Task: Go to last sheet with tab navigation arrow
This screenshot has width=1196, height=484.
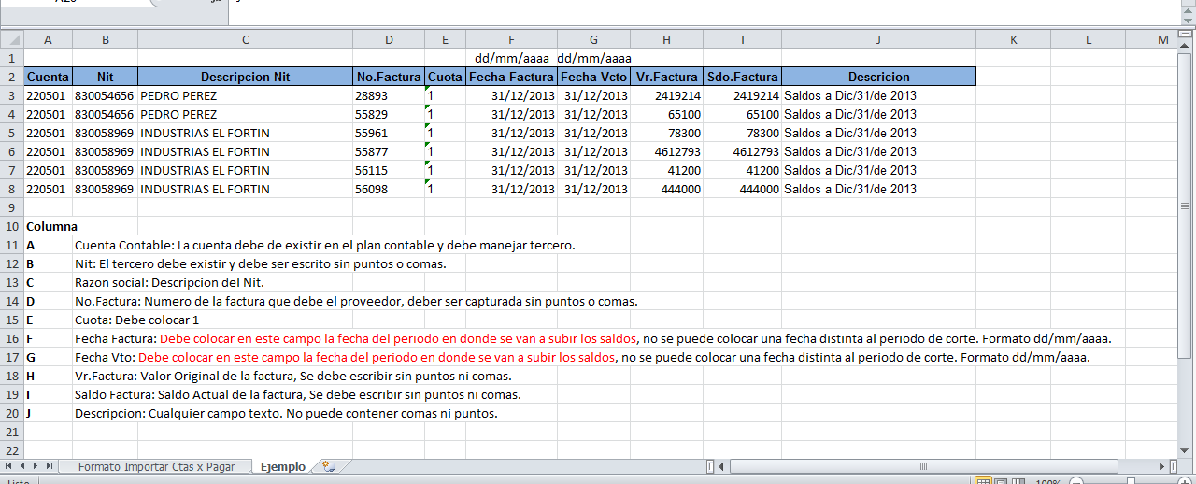Action: tap(50, 465)
